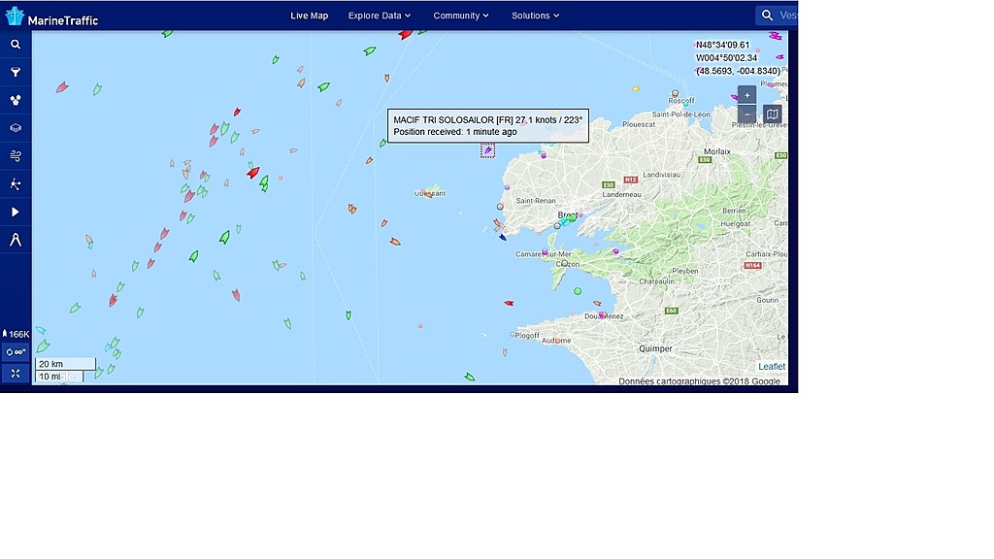This screenshot has width=994, height=559.
Task: Click the top-right vessel search field
Action: tap(777, 16)
